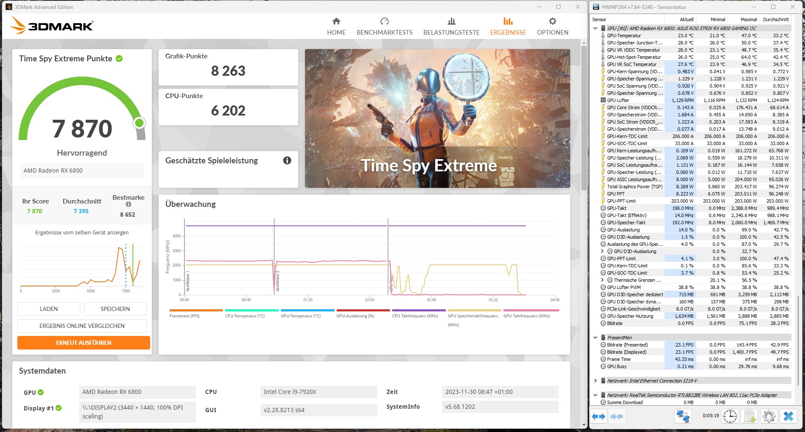Click the Aktuell column header in HWiNFO
The height and width of the screenshot is (432, 805).
(x=680, y=19)
